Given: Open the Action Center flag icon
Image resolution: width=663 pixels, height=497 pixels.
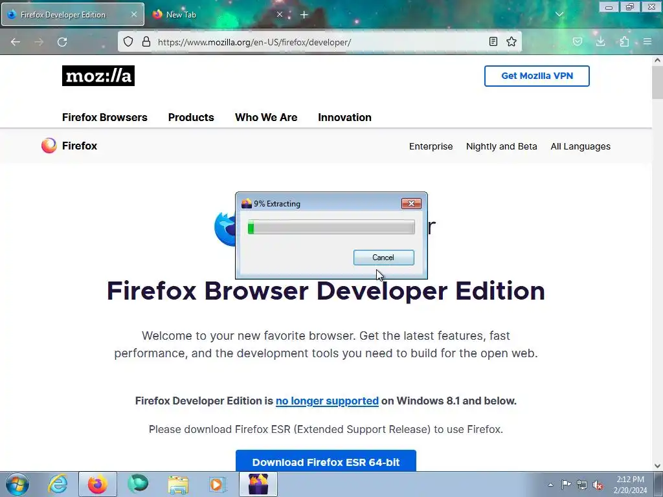Looking at the screenshot, I should click(566, 485).
